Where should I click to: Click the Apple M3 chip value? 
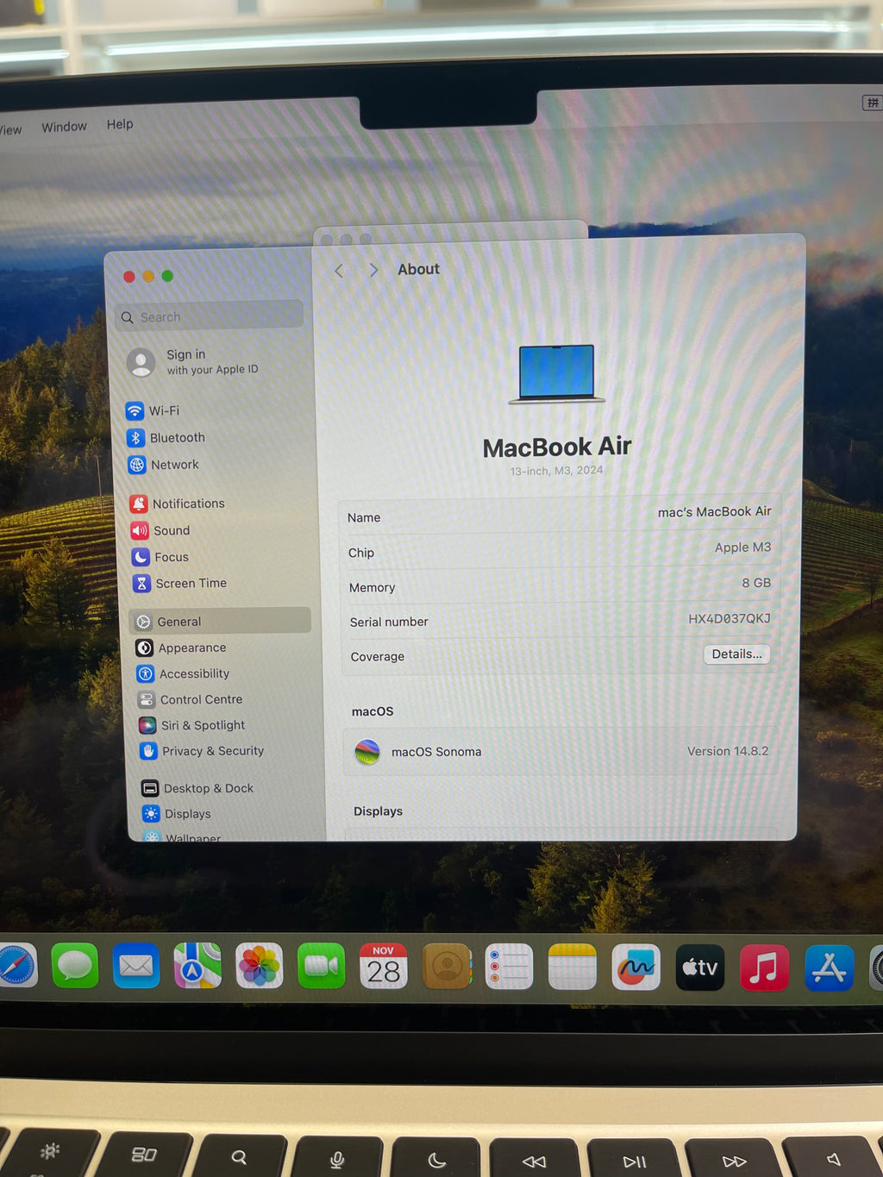click(742, 548)
